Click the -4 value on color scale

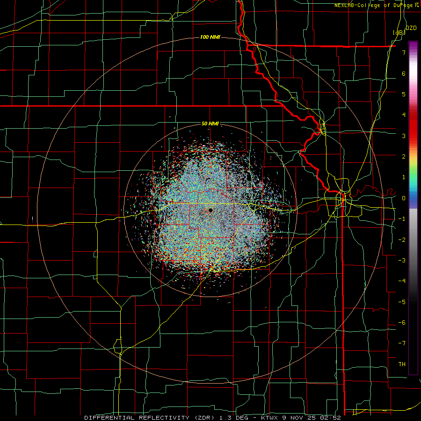click(x=402, y=281)
